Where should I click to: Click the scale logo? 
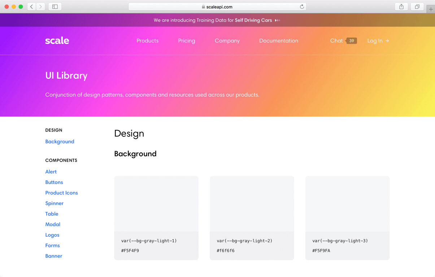(x=57, y=41)
